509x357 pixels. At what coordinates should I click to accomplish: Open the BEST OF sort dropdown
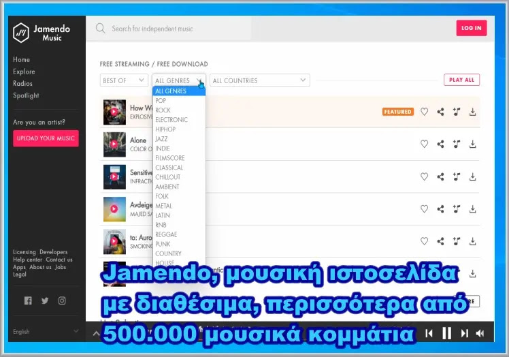[x=124, y=80]
